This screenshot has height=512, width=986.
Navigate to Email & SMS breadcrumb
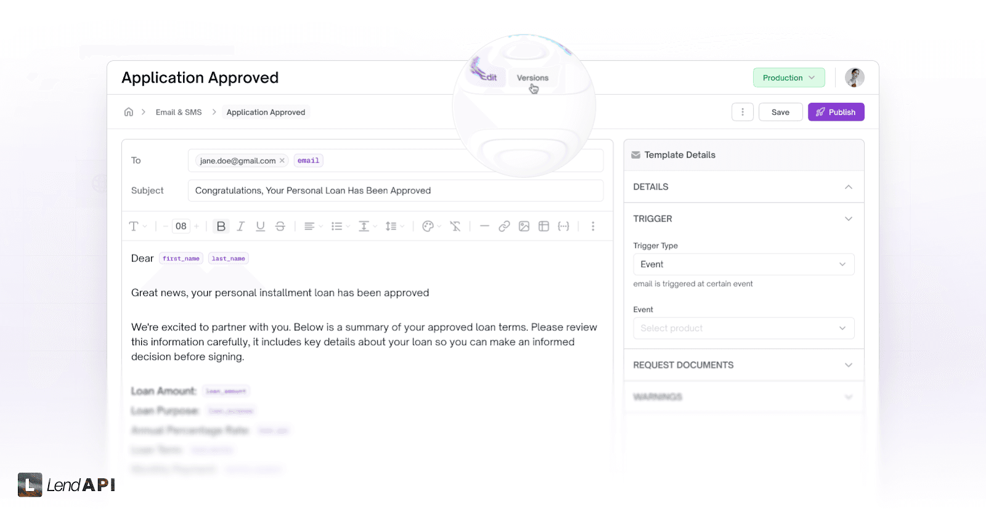[x=178, y=111]
